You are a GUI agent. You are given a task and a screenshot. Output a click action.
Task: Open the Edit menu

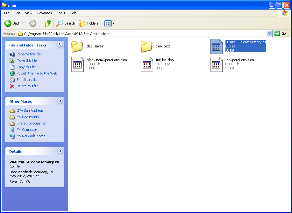[x=17, y=13]
